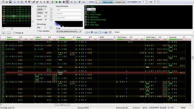Collapse Pulse 2 effect columns left arrow
The width and height of the screenshot is (194, 109).
point(49,37)
